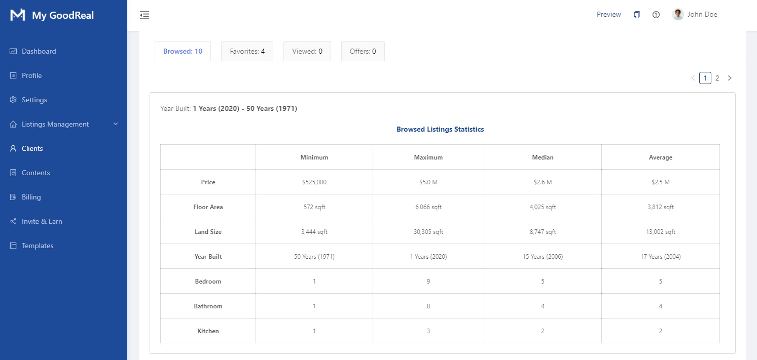Go to results page 2
This screenshot has height=360, width=757.
(717, 78)
